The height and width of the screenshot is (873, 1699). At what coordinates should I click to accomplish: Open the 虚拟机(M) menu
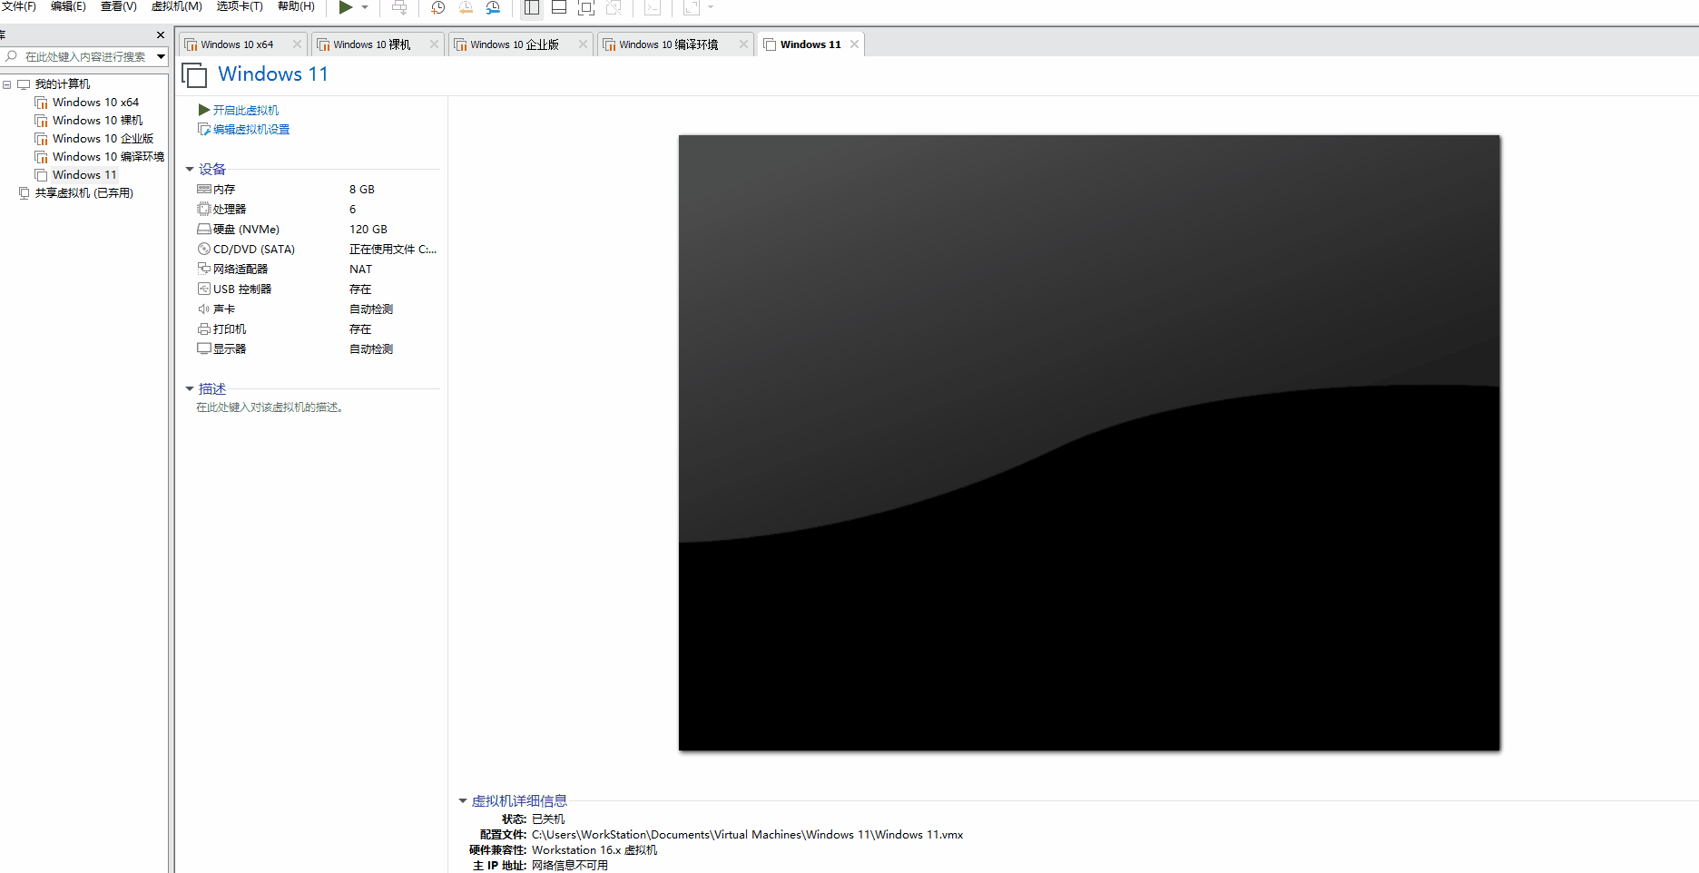click(x=176, y=6)
